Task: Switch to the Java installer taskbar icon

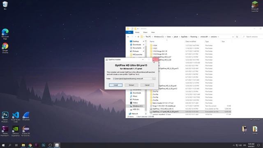Action: [57, 145]
